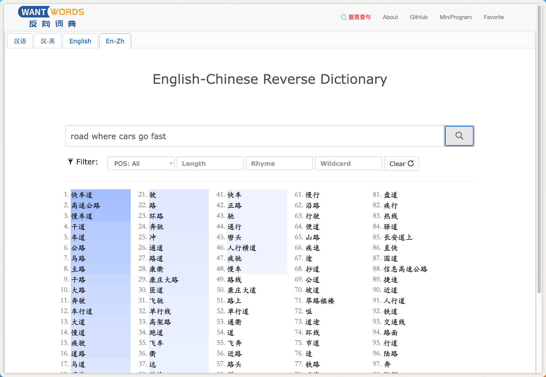The height and width of the screenshot is (377, 546).
Task: Switch to the 汉-英 tab
Action: 48,41
